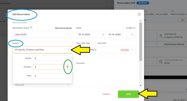This screenshot has width=187, height=101.
Task: Toggle the Lock site checkbox
Action: (x=96, y=43)
